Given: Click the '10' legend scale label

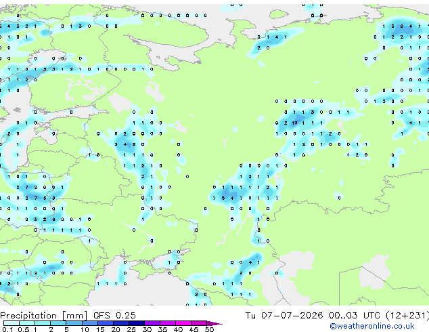Looking at the screenshot, I should [x=85, y=329].
